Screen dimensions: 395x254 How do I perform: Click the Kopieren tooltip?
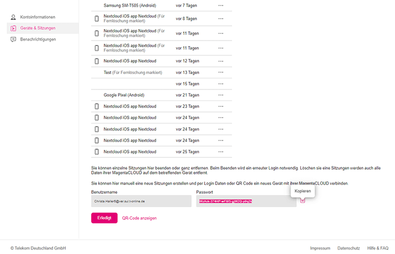click(303, 191)
